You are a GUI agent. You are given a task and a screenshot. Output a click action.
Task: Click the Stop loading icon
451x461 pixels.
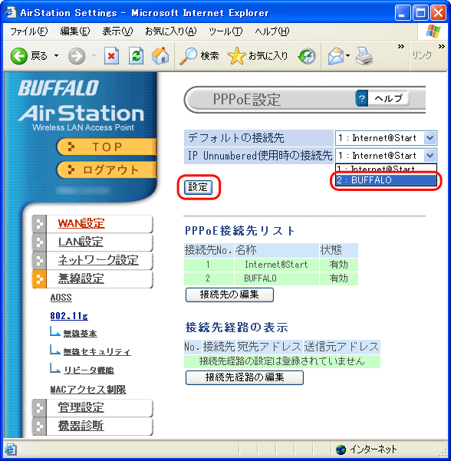pyautogui.click(x=111, y=56)
